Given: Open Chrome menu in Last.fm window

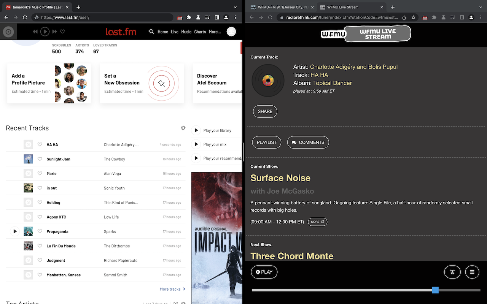Looking at the screenshot, I should point(236,17).
